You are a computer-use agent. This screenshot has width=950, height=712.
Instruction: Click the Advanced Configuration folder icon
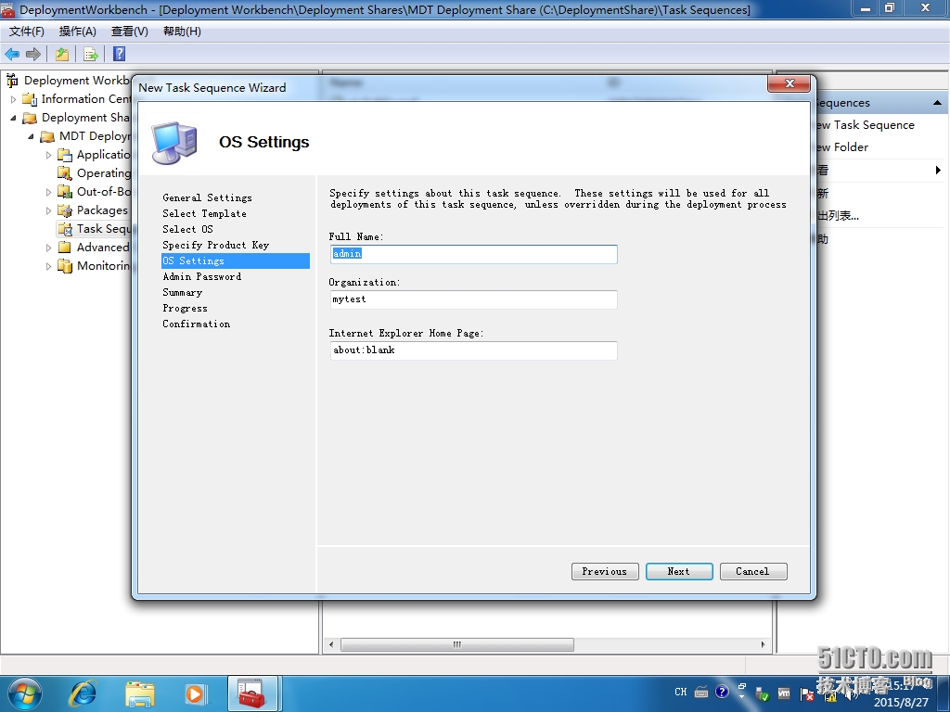65,247
